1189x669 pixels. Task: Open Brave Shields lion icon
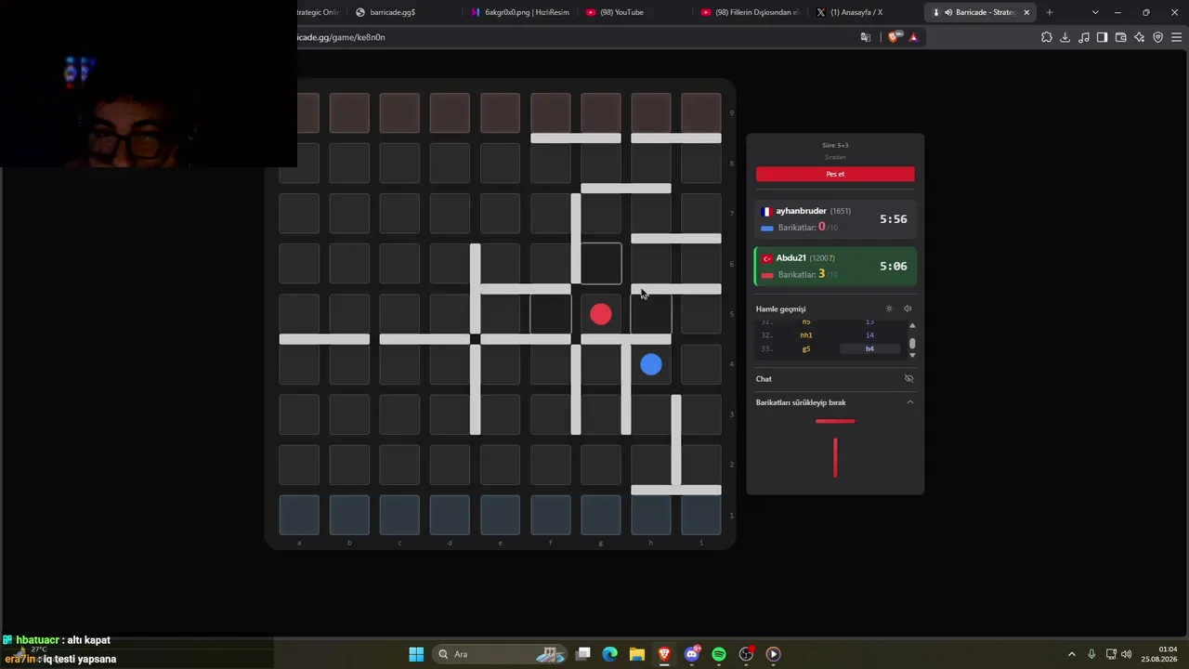point(894,37)
